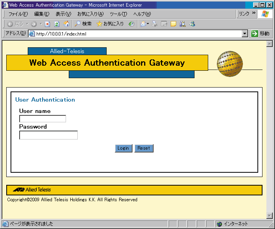This screenshot has width=275, height=229.
Task: Click the scrollbar up arrow
Action: click(x=269, y=44)
